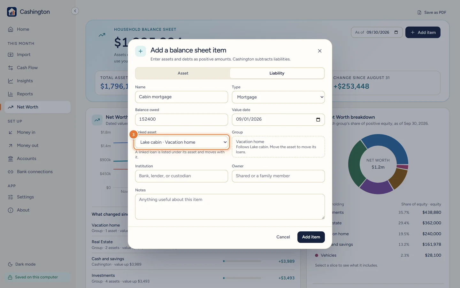The image size is (460, 288).
Task: Switch to the Asset tab
Action: [x=183, y=73]
